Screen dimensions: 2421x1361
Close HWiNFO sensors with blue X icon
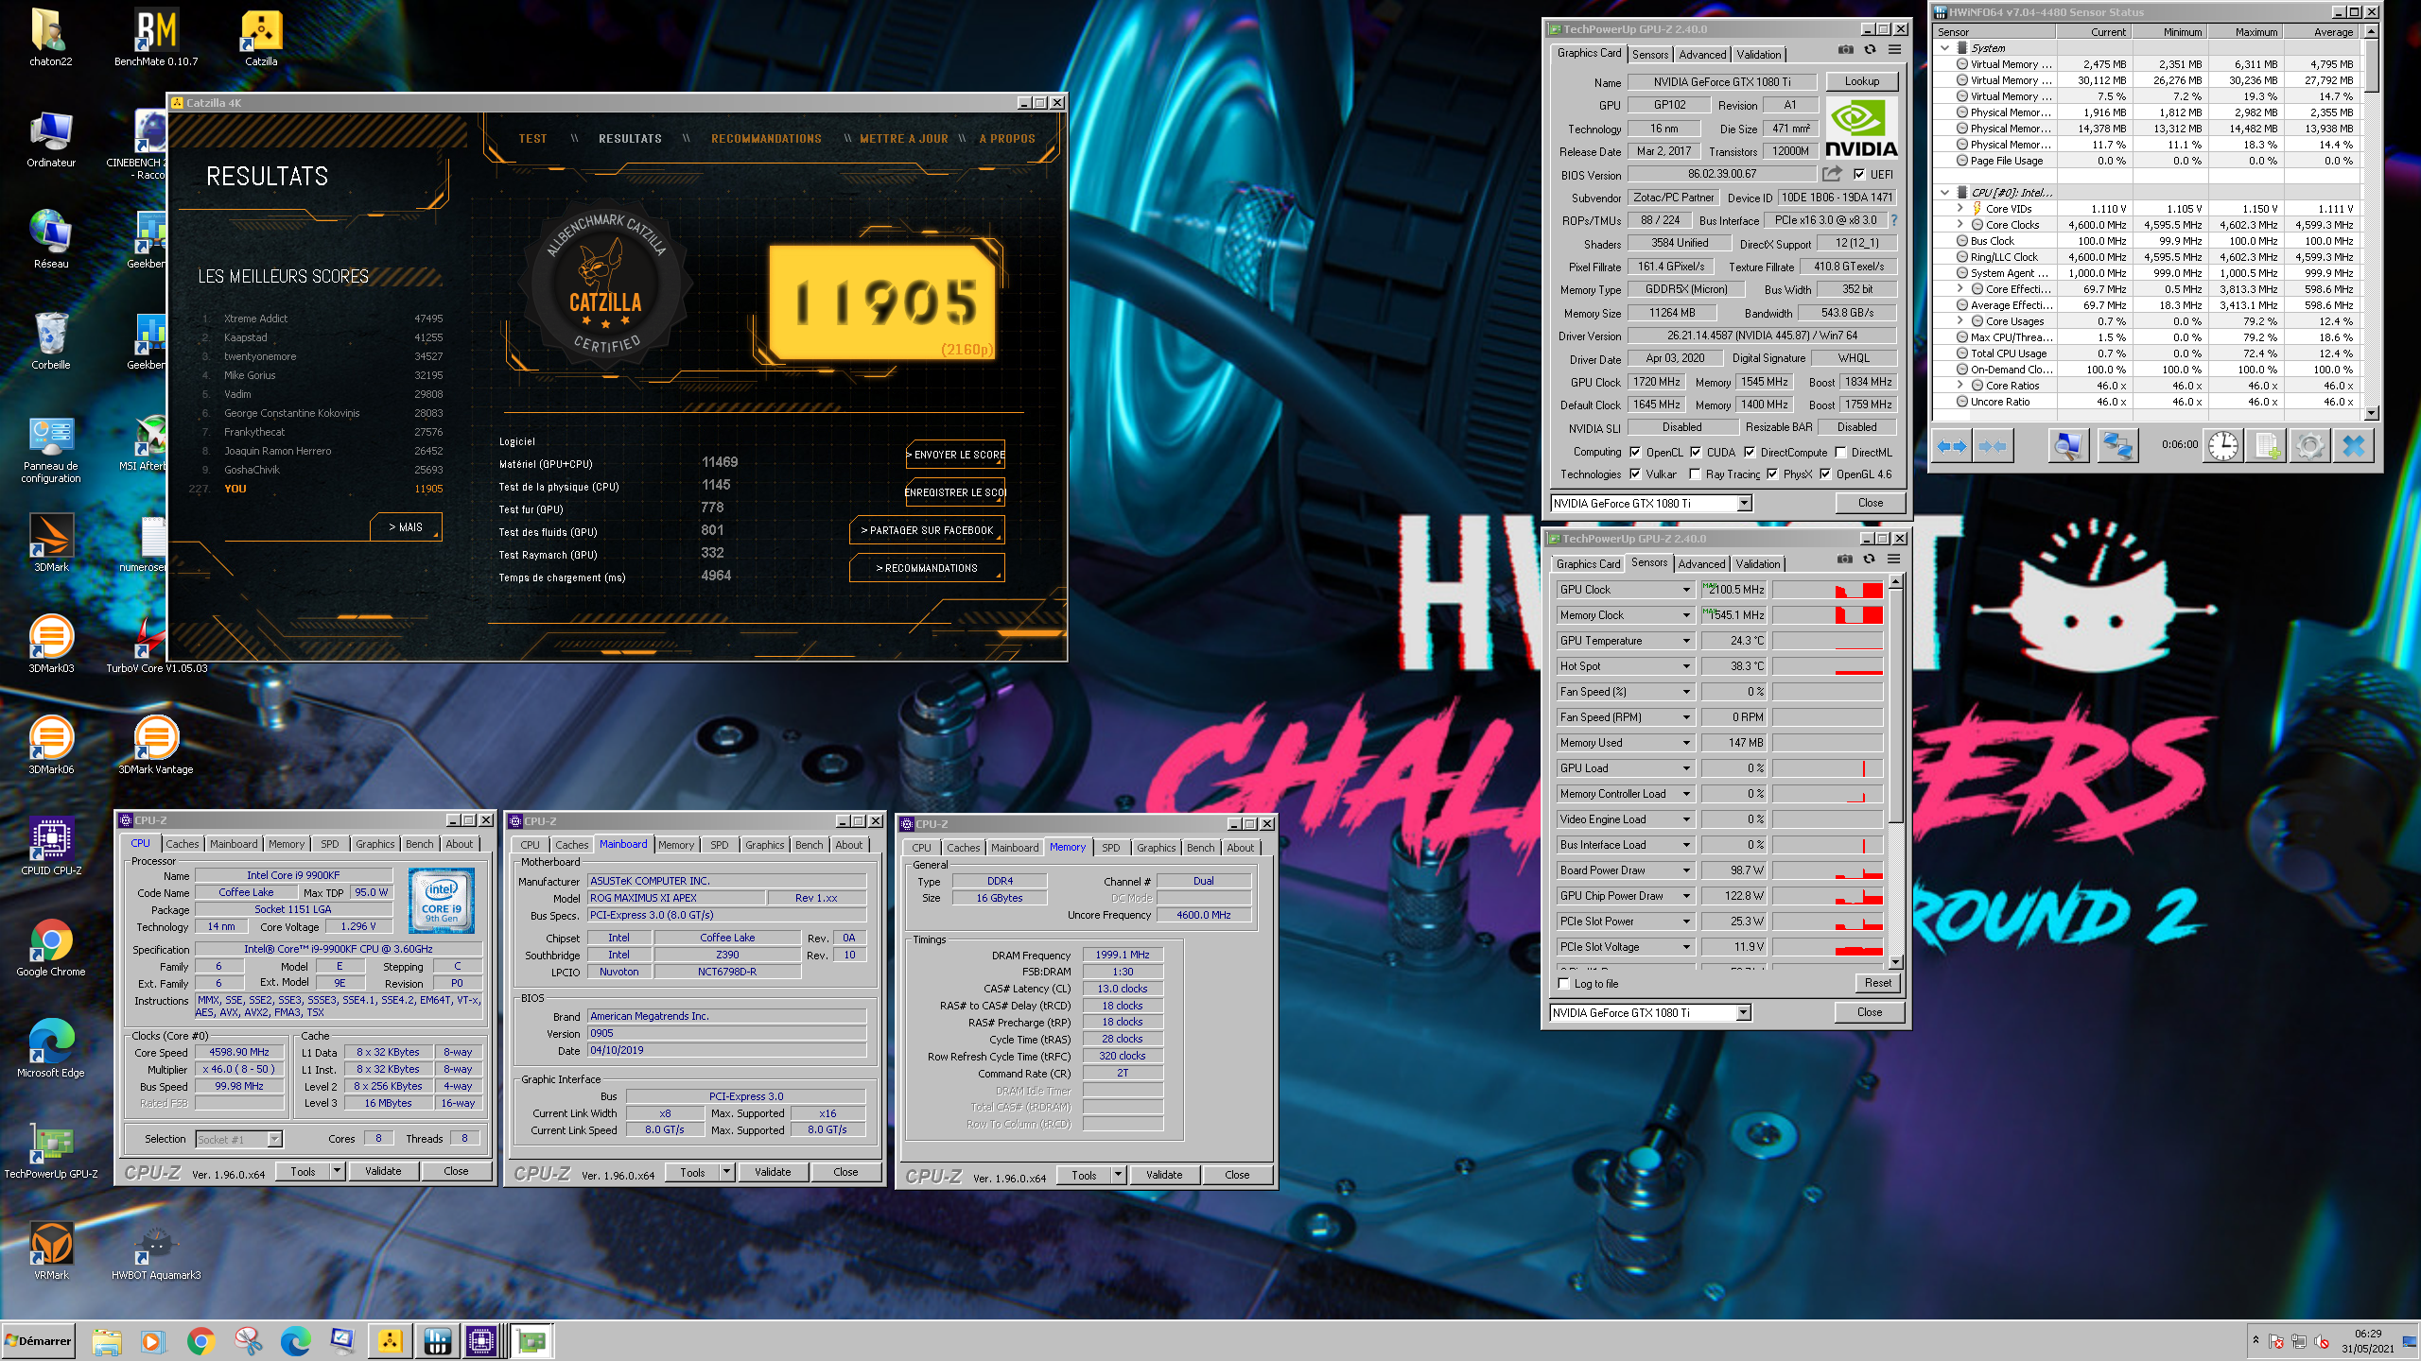[2354, 445]
